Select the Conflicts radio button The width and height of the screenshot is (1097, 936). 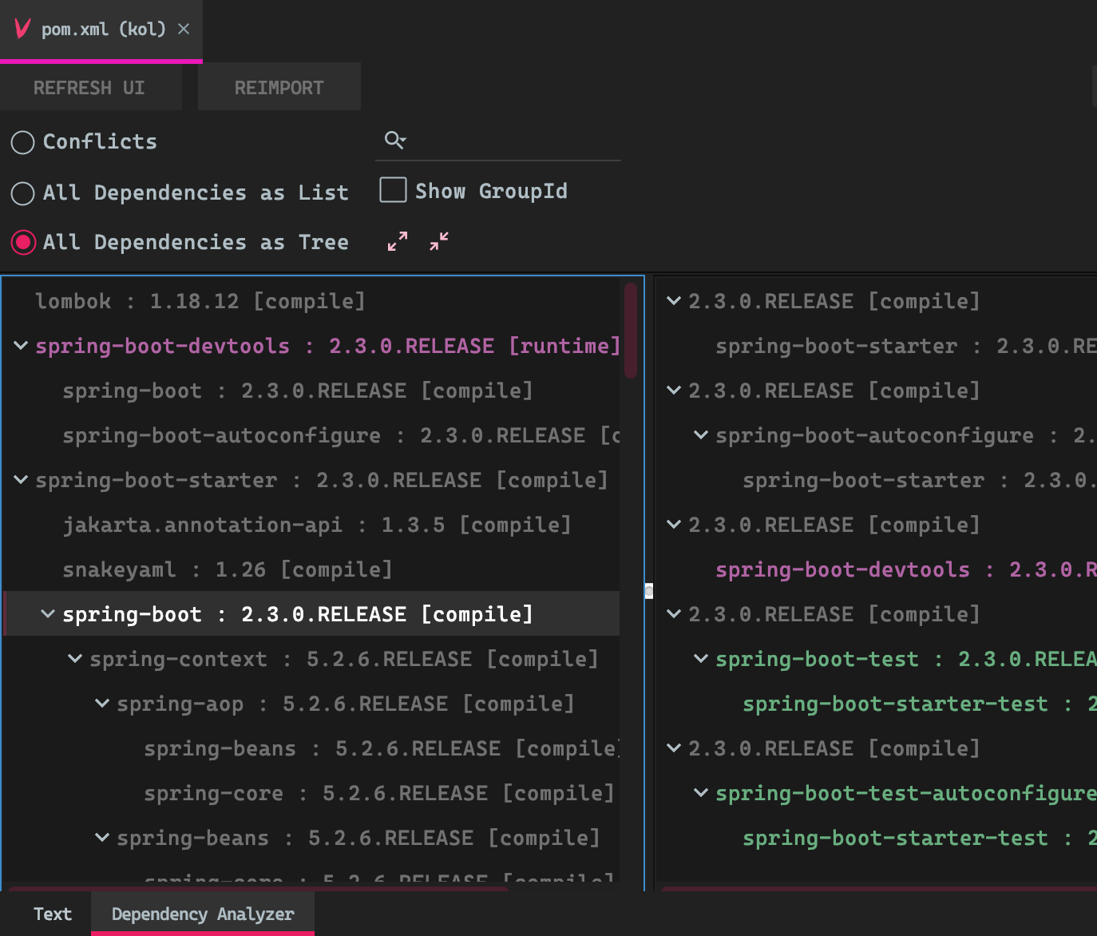point(22,142)
